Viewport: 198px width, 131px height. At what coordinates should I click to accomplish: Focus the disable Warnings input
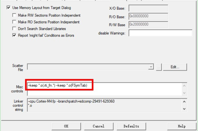click(x=160, y=33)
